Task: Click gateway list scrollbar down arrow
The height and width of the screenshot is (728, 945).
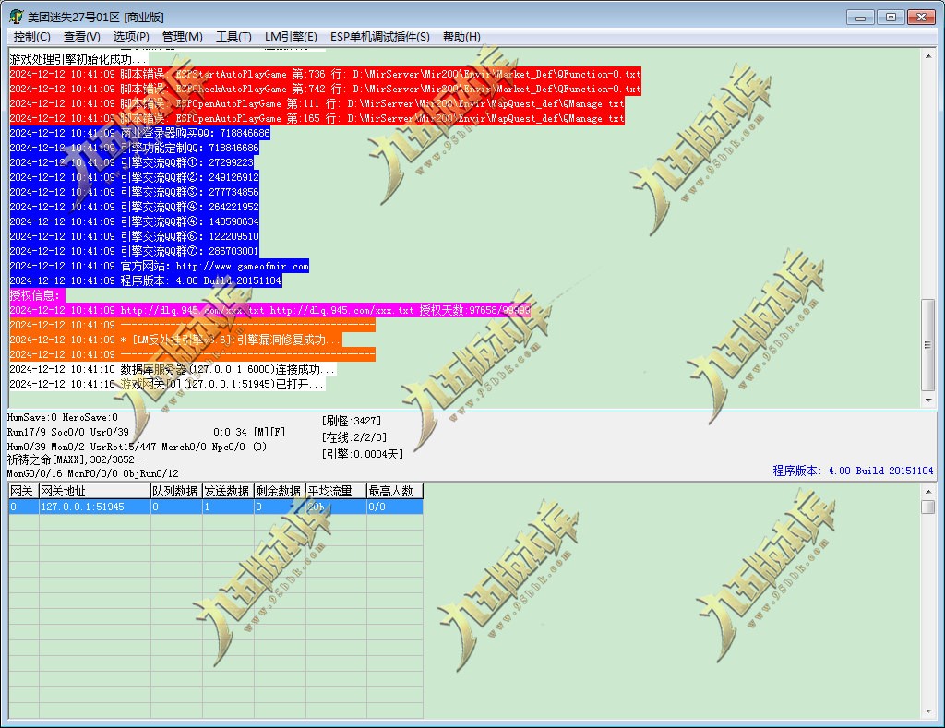Action: tap(928, 711)
